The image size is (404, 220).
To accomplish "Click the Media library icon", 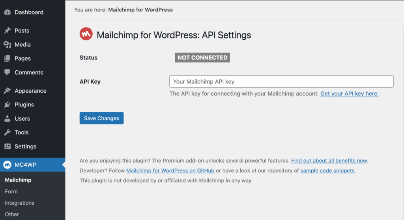I will pyautogui.click(x=7, y=45).
